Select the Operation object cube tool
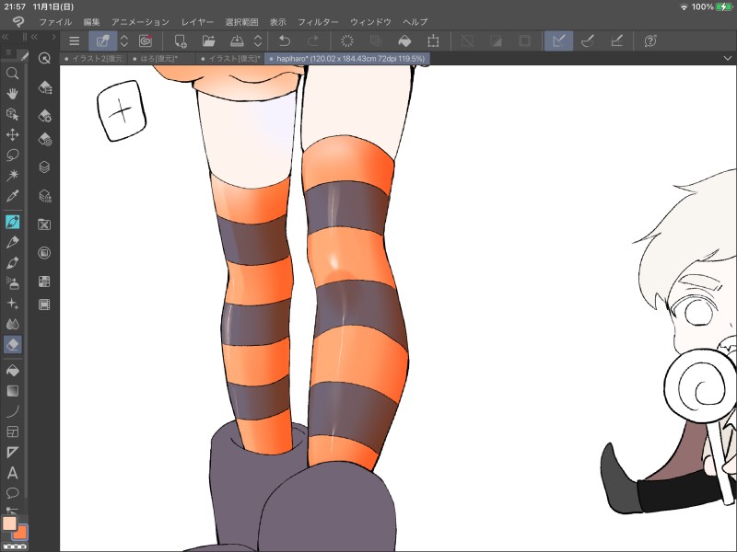 [x=13, y=114]
